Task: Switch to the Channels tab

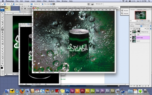Action: pyautogui.click(x=138, y=24)
